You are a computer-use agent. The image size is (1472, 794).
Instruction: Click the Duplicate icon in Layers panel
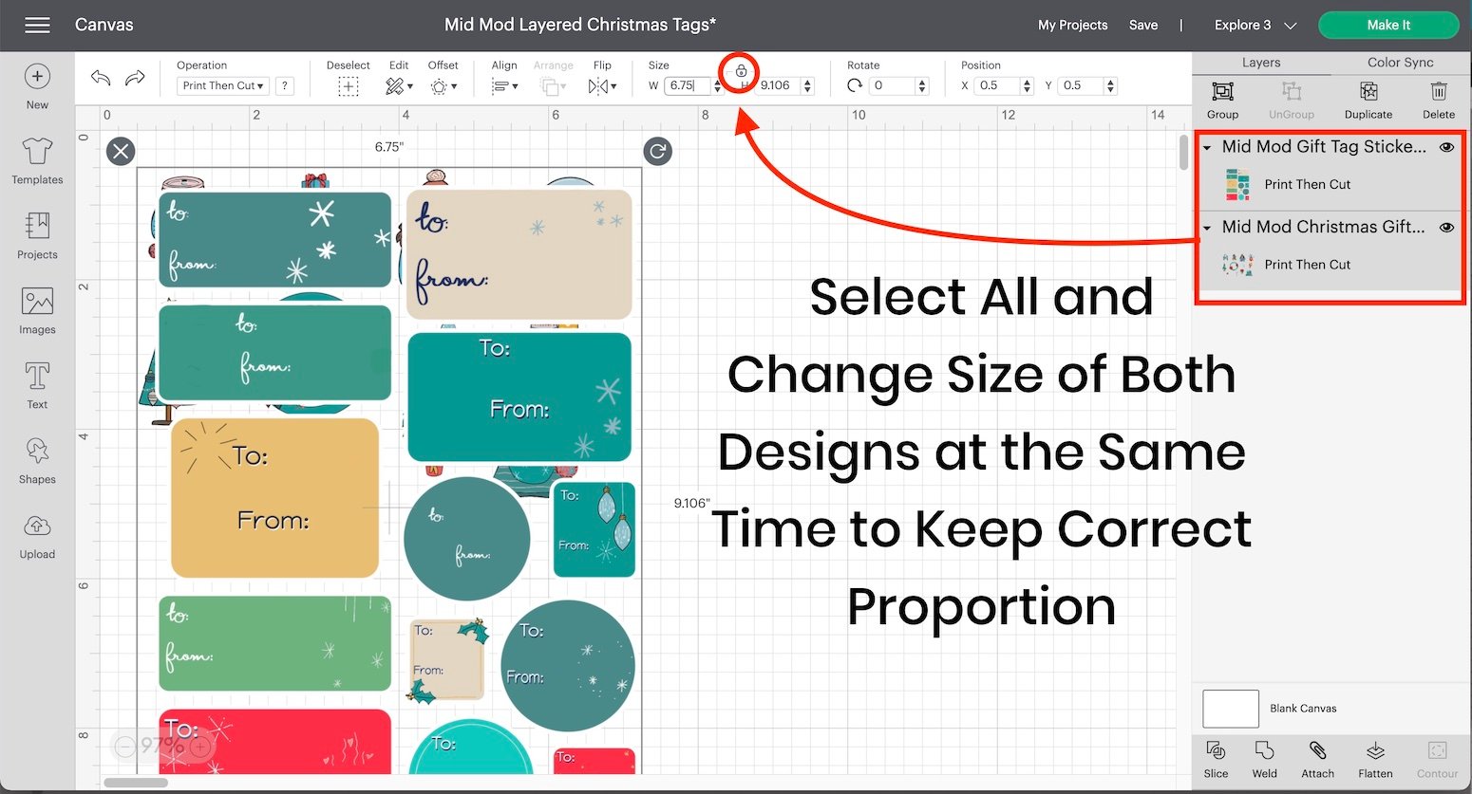click(1368, 92)
